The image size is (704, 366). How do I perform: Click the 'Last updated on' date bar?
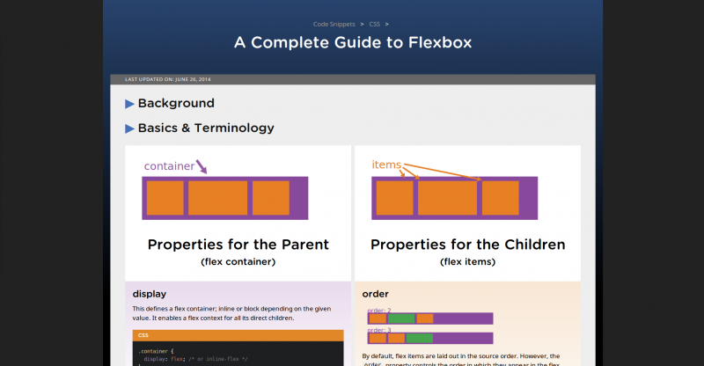[x=168, y=79]
